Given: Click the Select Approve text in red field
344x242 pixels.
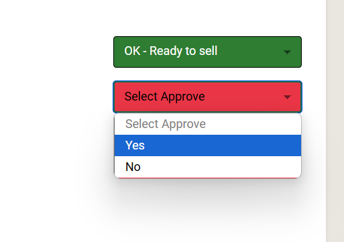Looking at the screenshot, I should [x=164, y=97].
